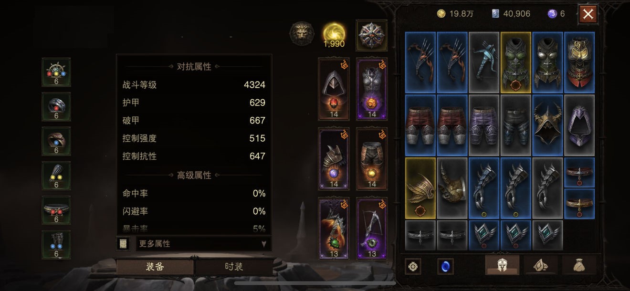The width and height of the screenshot is (630, 291).
Task: Select the equipped chest armor slot
Action: [x=372, y=89]
